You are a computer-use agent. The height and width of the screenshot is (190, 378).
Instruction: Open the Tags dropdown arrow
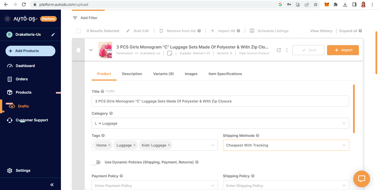pos(213,145)
